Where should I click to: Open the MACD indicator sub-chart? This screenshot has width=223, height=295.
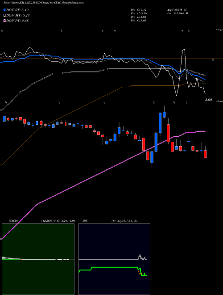(x=38, y=259)
